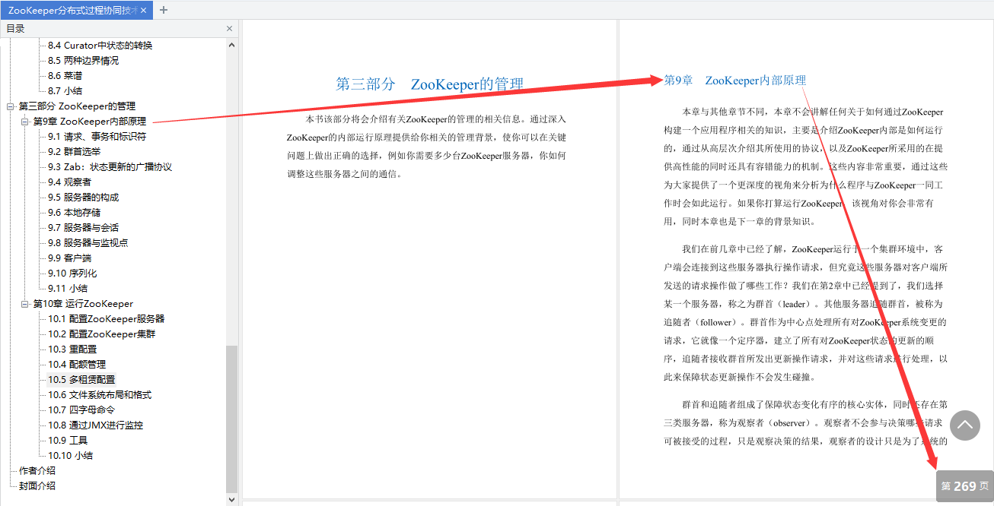Screen dimensions: 994x506
Task: Click the 目录 panel title
Action: point(15,29)
